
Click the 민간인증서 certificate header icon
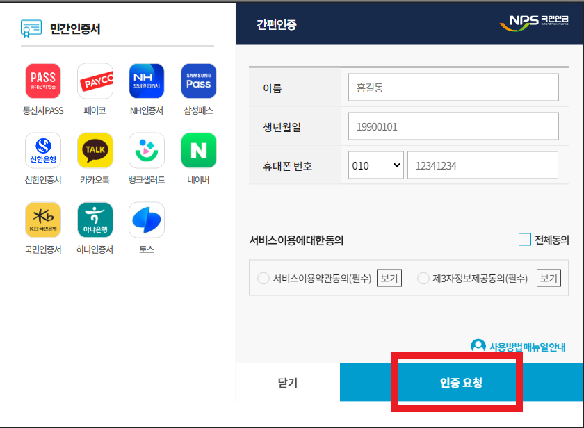(x=31, y=28)
